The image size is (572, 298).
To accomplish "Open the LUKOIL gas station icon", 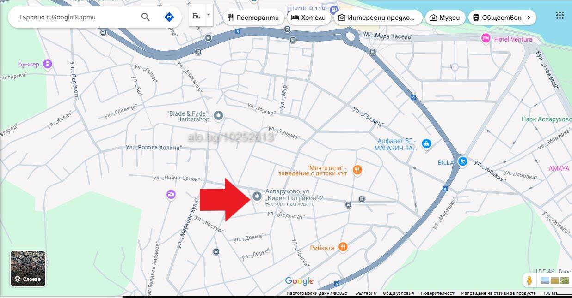I will [334, 9].
